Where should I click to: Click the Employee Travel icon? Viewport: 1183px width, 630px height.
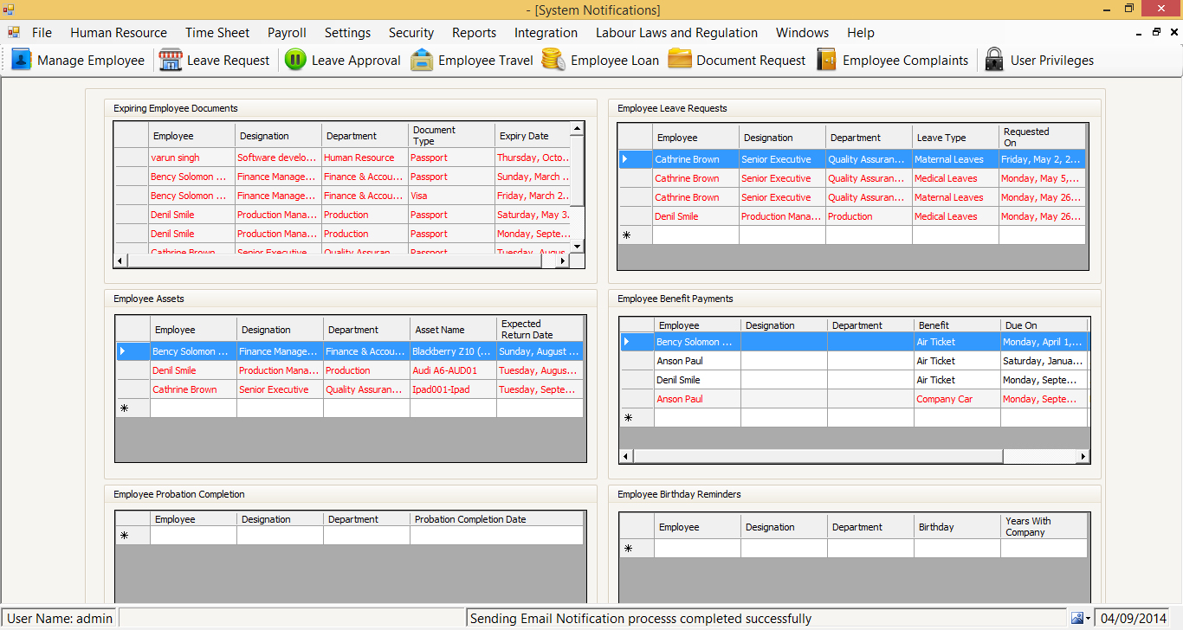click(x=422, y=60)
